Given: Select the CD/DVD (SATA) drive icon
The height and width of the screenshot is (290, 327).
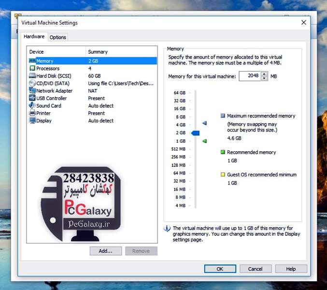Looking at the screenshot, I should click(x=32, y=83).
